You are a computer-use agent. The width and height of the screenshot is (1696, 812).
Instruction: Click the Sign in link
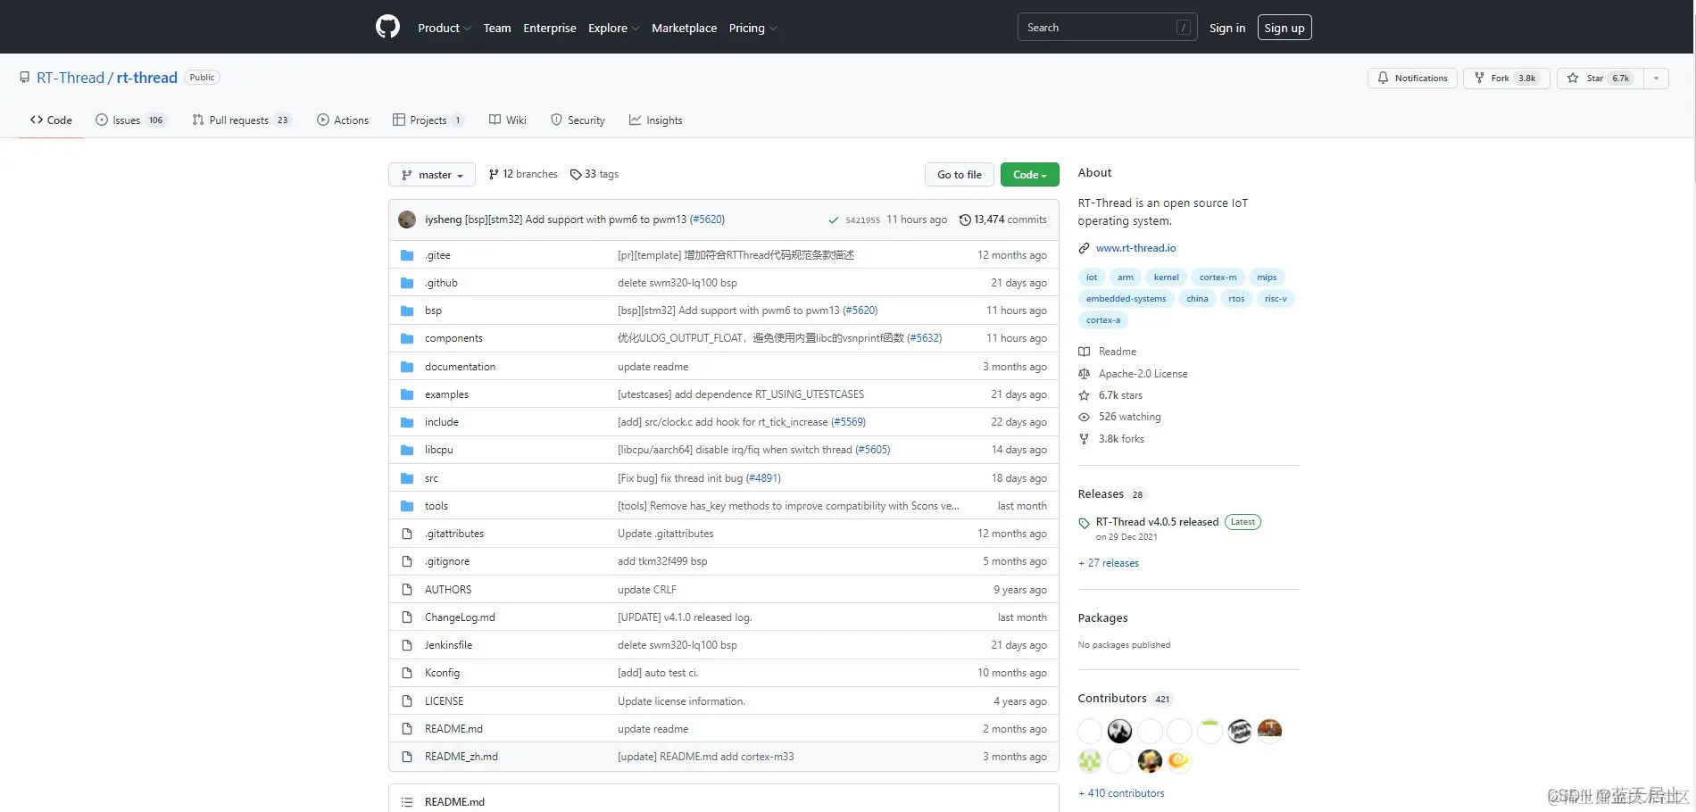(1227, 28)
